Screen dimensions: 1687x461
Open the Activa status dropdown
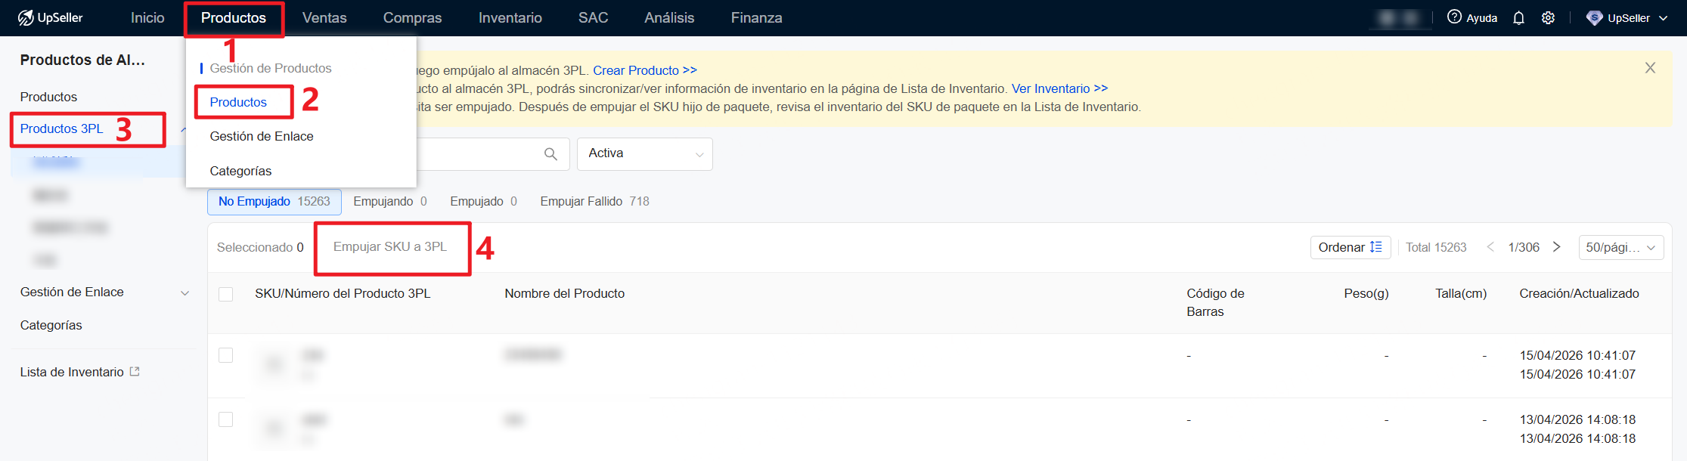pos(644,154)
